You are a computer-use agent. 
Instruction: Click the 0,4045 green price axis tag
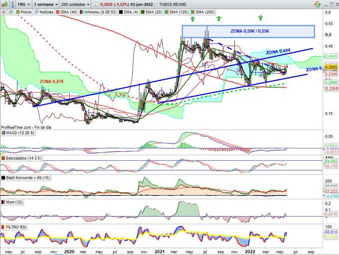tap(331, 56)
